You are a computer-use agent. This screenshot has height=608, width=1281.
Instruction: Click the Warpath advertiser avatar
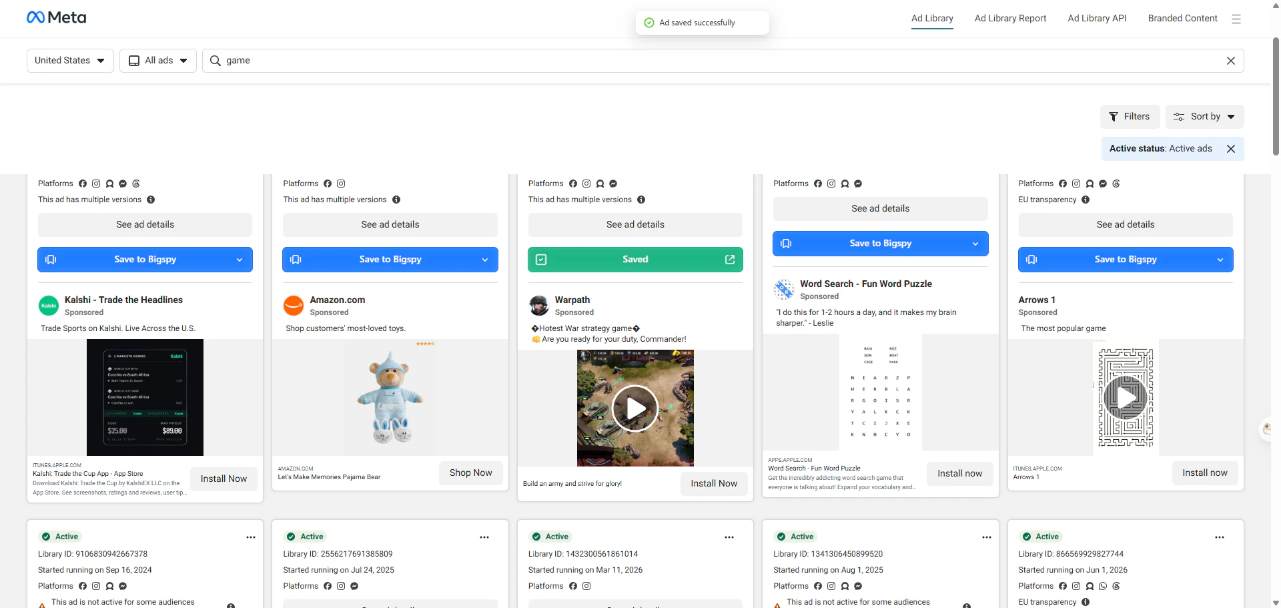(539, 306)
